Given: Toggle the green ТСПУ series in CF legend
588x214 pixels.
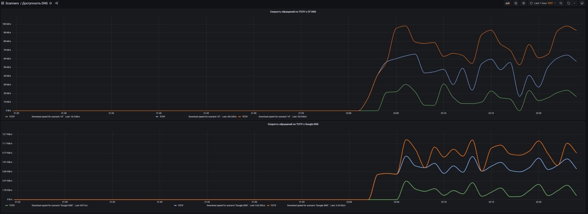Looking at the screenshot, I should (x=12, y=117).
